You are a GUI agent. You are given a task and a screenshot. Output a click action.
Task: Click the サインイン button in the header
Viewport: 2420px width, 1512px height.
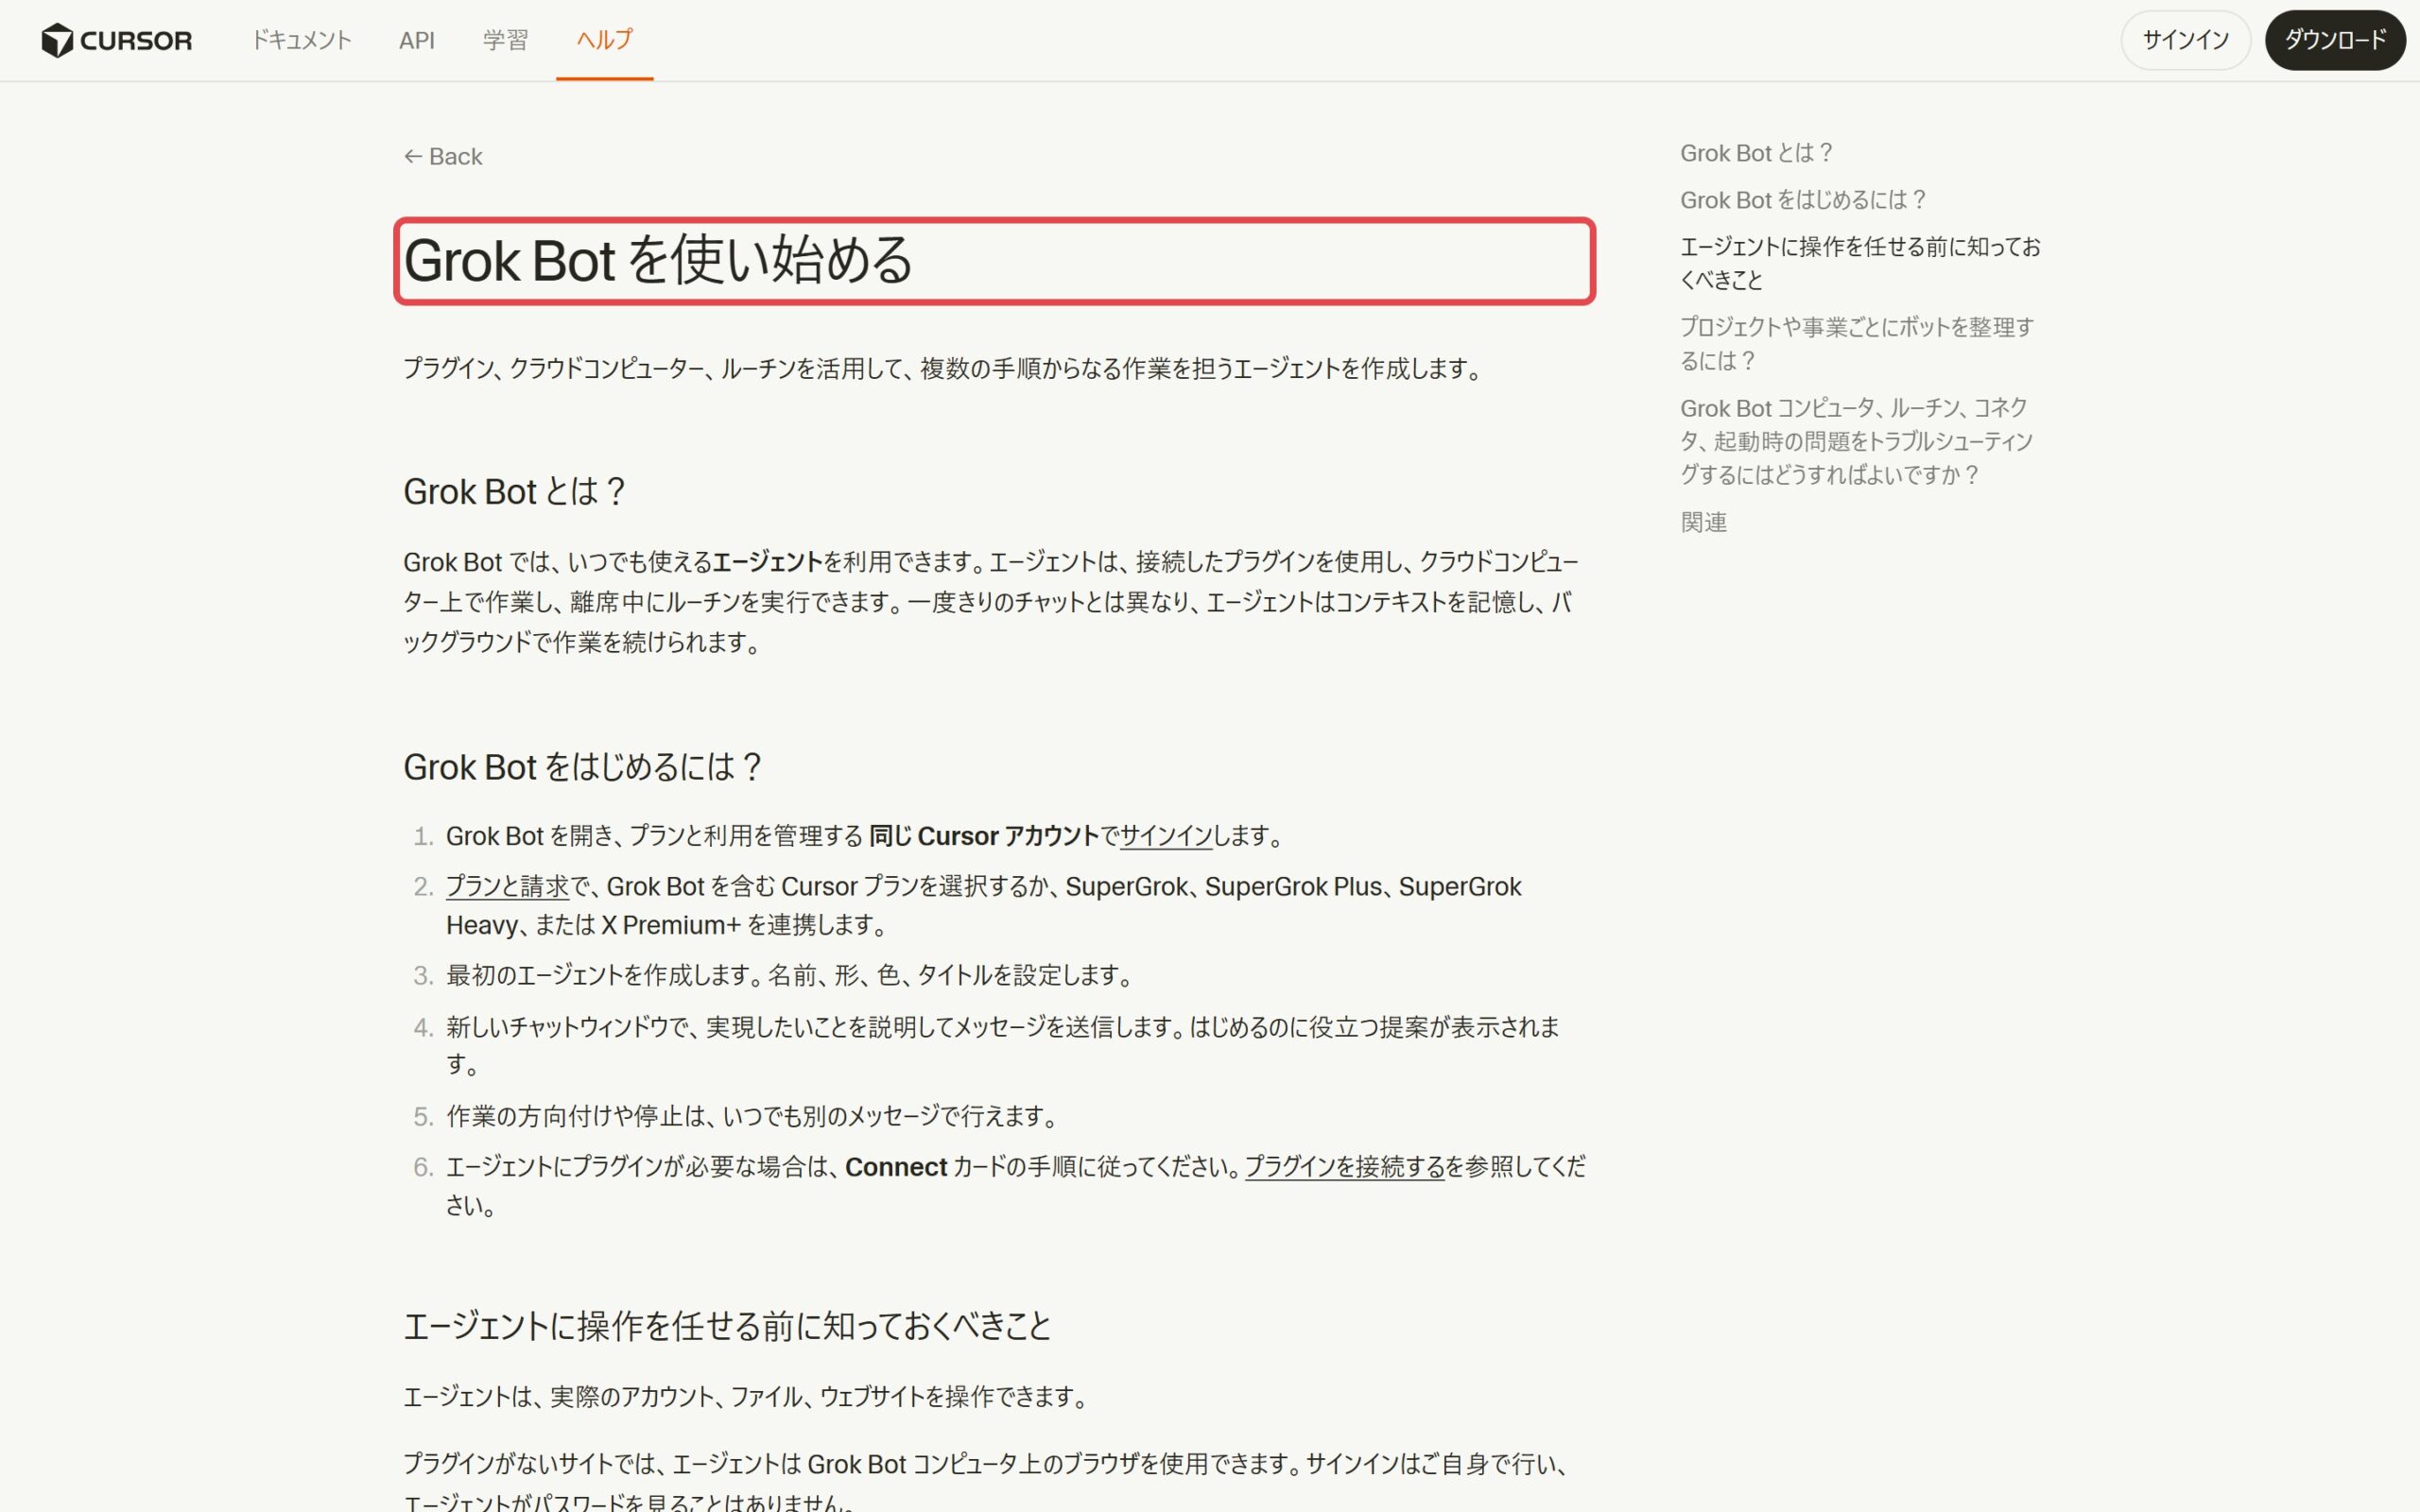(x=2185, y=40)
